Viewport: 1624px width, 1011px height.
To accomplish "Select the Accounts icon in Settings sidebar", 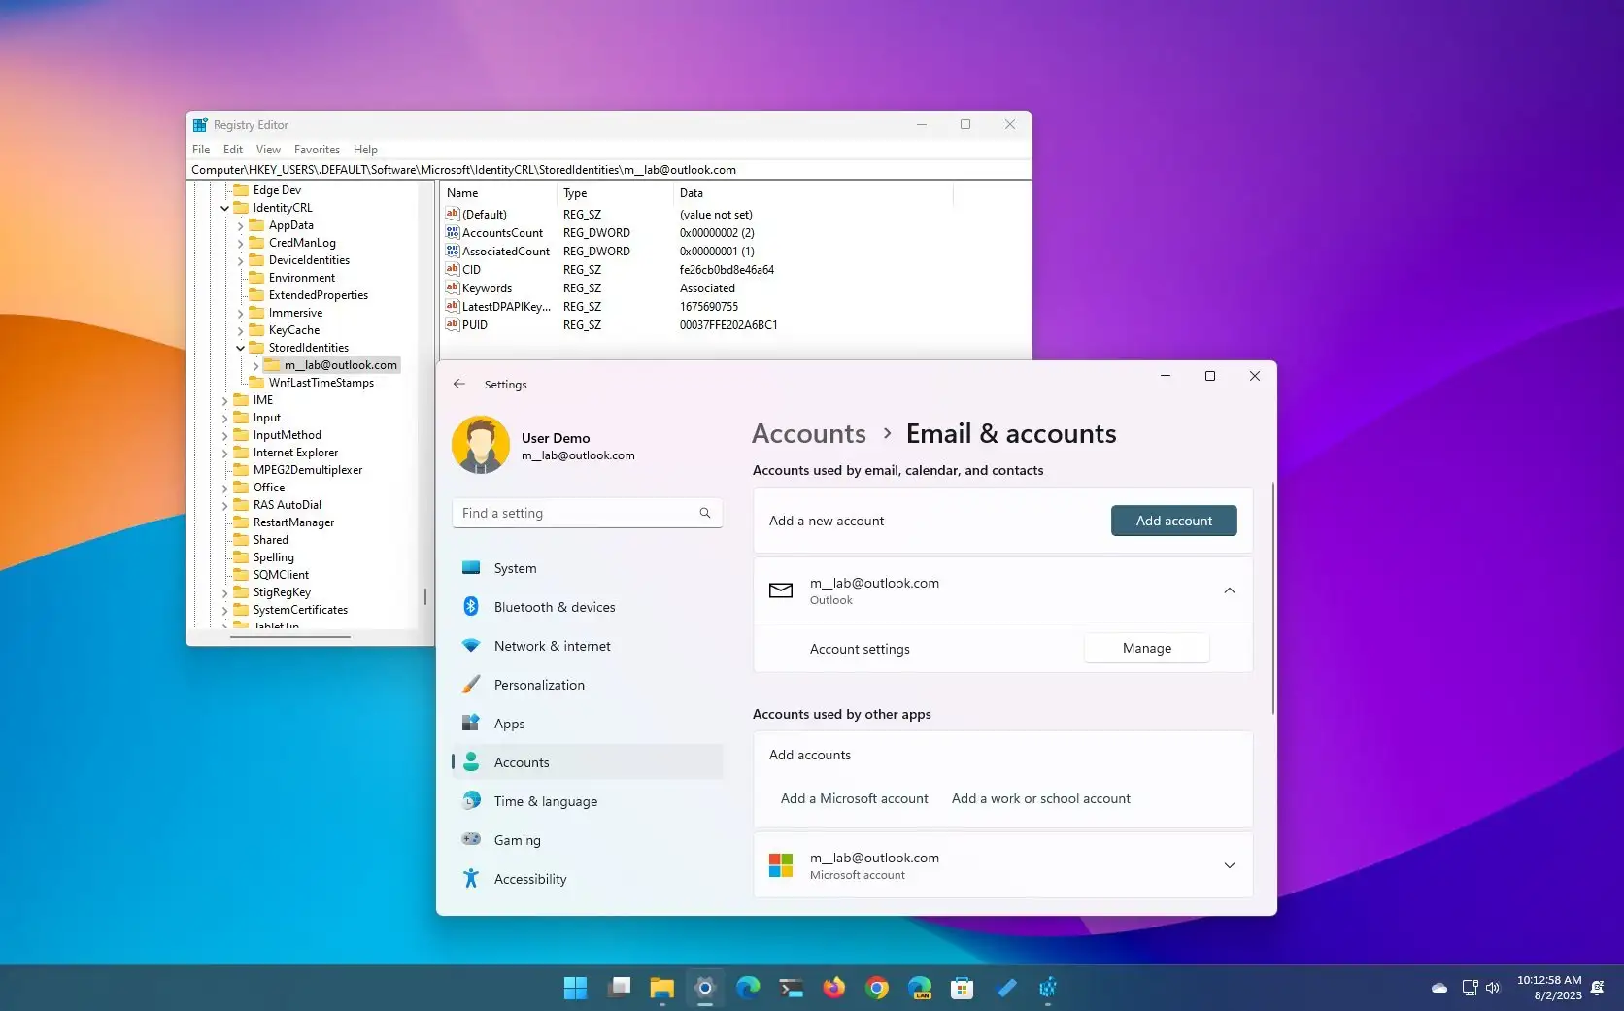I will 472,762.
